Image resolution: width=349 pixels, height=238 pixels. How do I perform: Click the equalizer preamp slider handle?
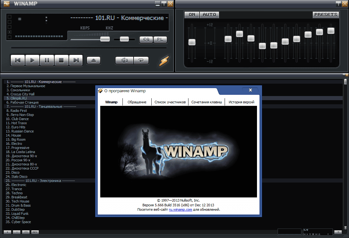coord(192,42)
